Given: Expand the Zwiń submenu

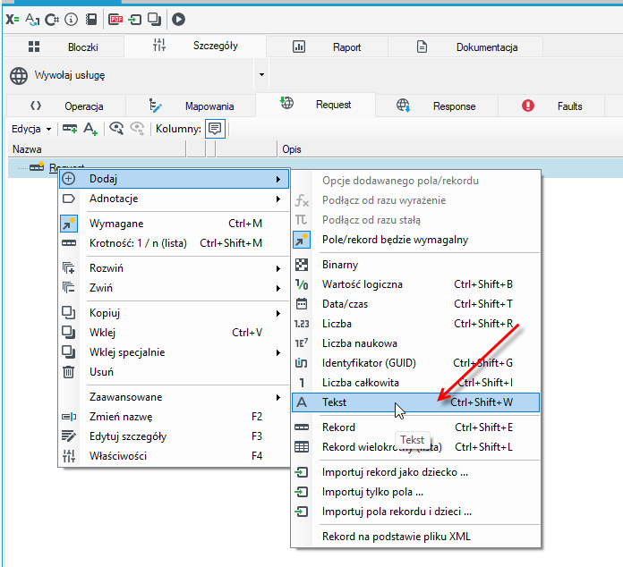Looking at the screenshot, I should 174,288.
